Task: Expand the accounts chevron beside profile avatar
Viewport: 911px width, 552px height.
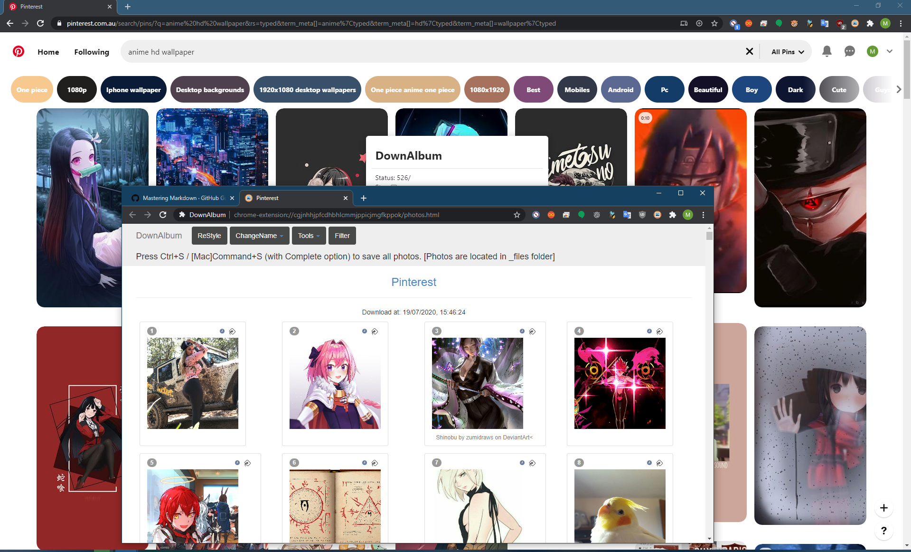Action: point(890,51)
